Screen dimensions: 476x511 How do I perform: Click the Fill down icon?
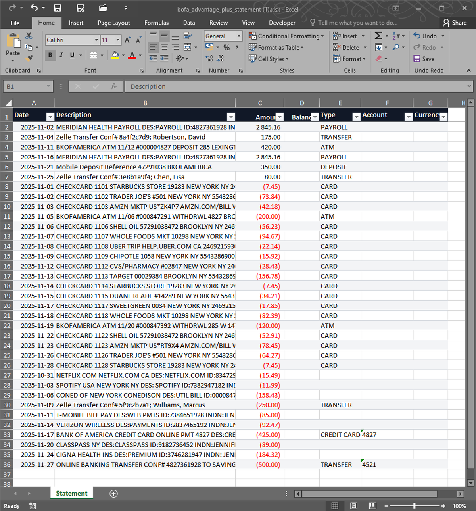(x=379, y=47)
